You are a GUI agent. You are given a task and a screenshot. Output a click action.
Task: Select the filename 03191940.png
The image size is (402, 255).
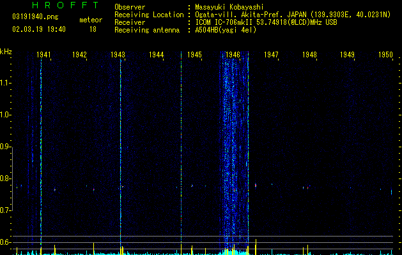(x=35, y=17)
